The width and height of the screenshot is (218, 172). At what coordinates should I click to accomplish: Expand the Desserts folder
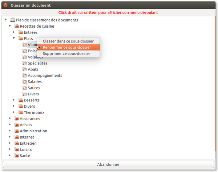[x=14, y=100]
